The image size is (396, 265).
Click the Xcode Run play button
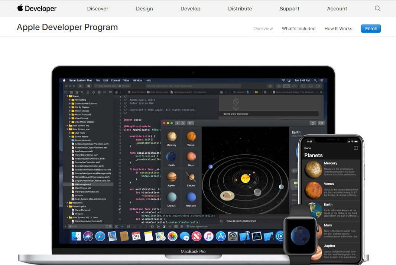[81, 86]
